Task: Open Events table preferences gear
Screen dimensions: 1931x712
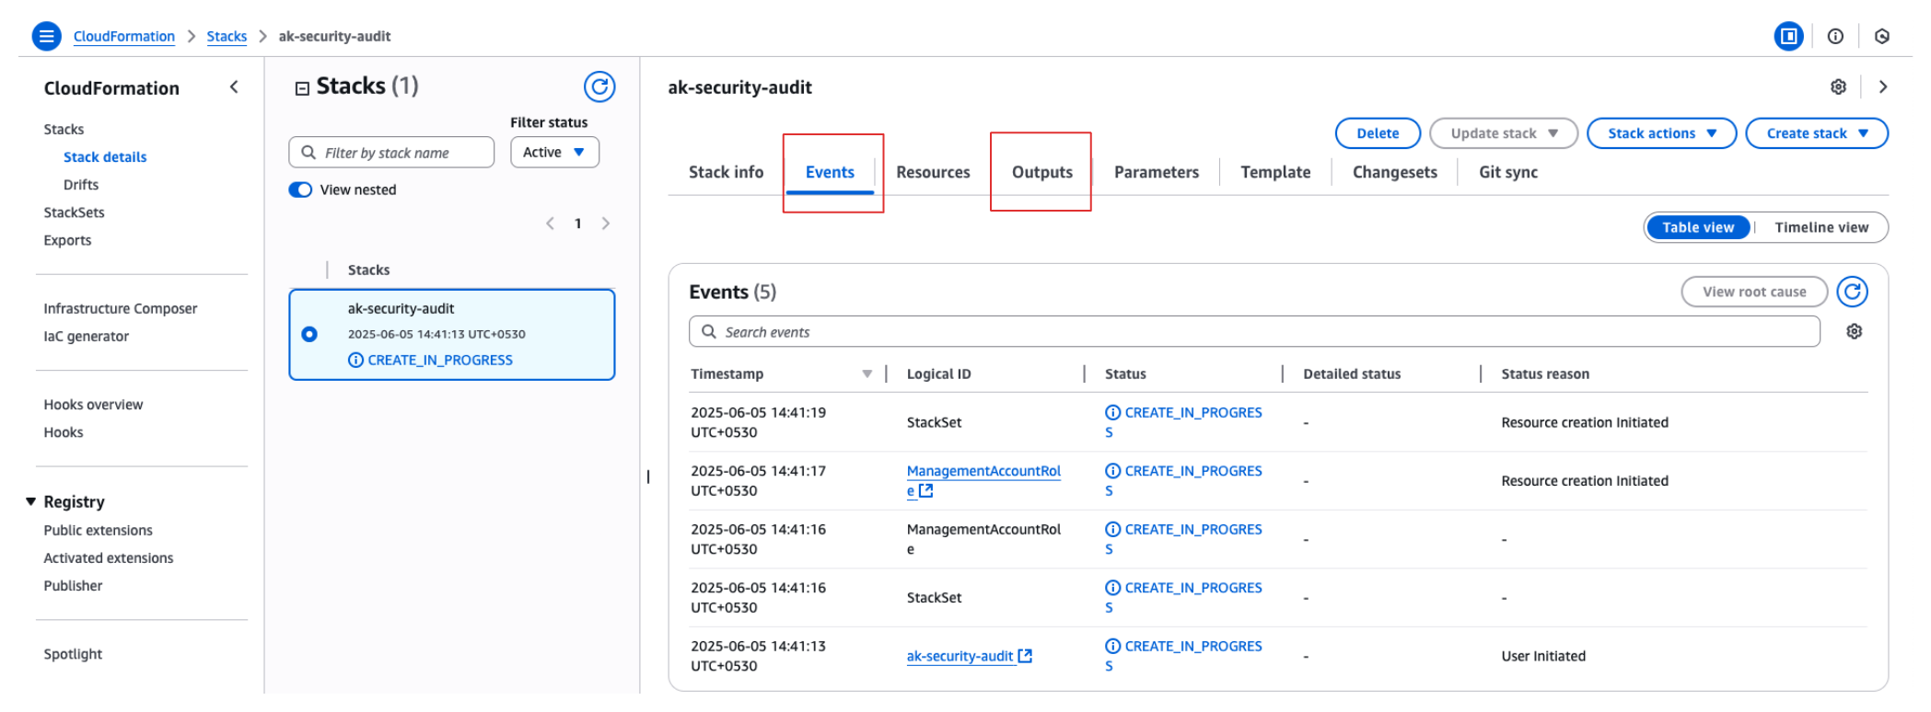Action: click(1854, 331)
